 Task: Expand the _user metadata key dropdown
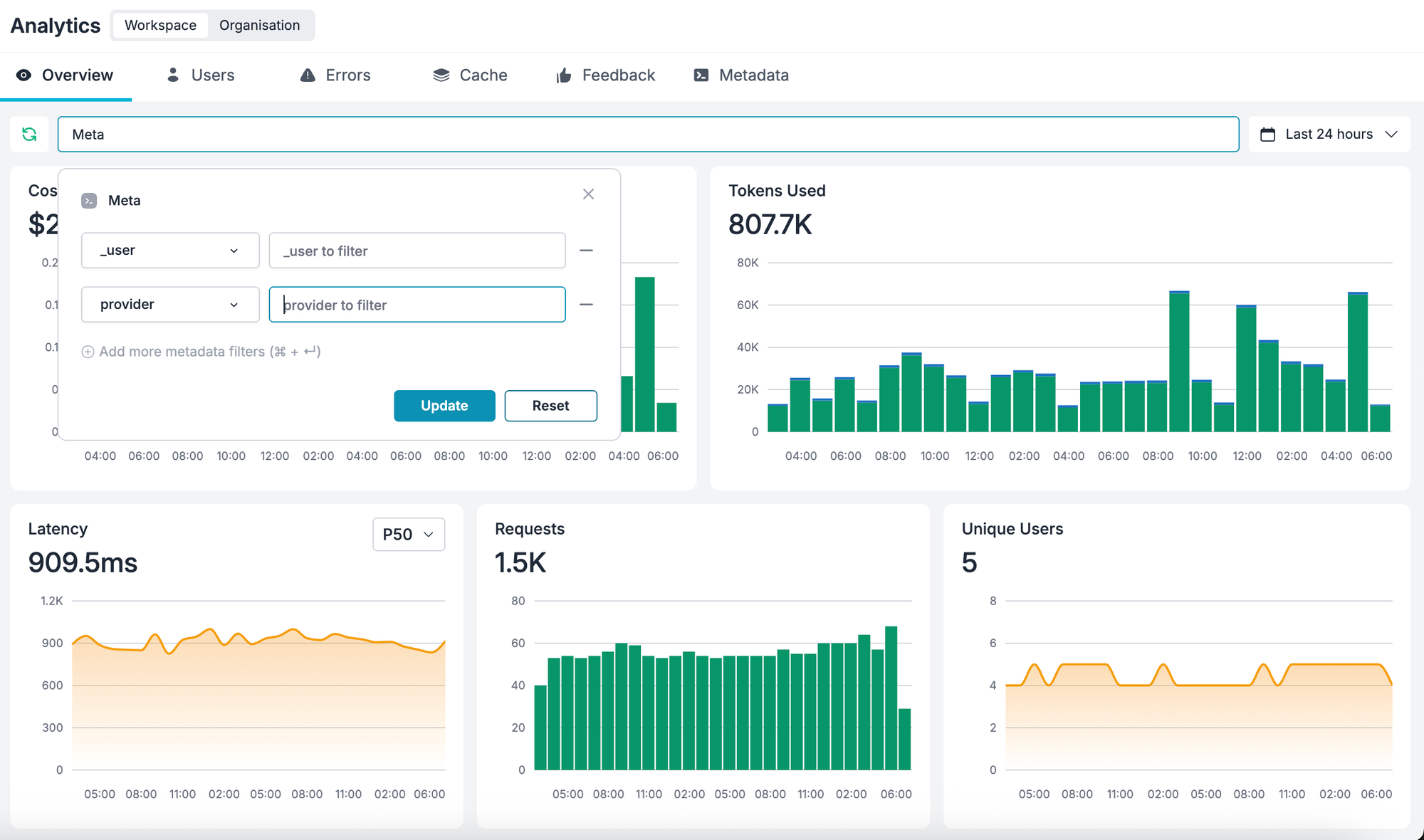(170, 251)
